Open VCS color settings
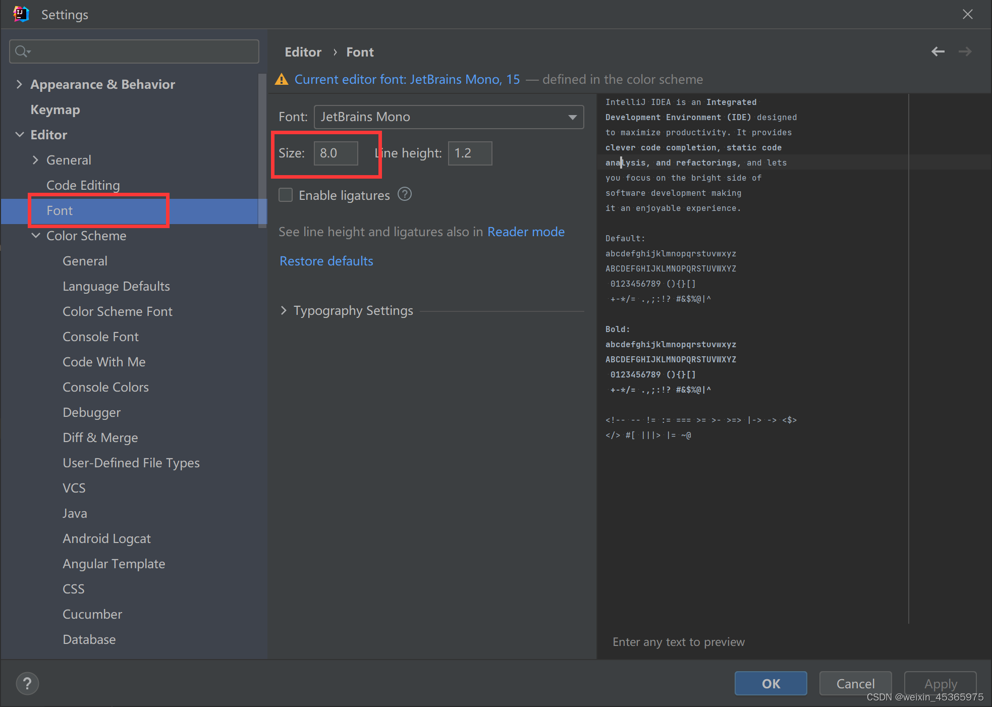 (74, 488)
